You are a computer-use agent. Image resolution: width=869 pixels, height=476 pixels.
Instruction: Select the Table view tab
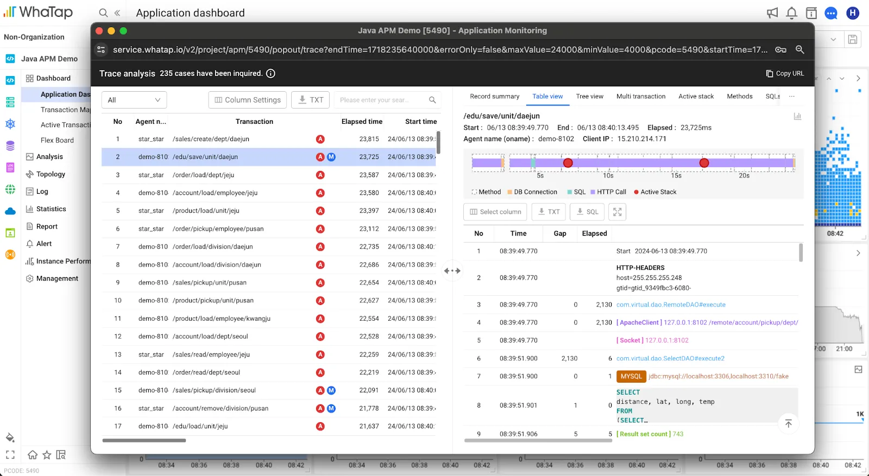point(547,96)
